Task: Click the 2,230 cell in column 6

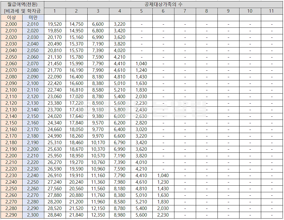Action: [x=163, y=215]
